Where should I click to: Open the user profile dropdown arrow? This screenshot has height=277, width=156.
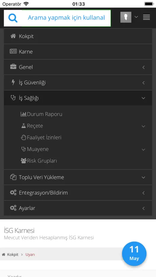pos(136,17)
